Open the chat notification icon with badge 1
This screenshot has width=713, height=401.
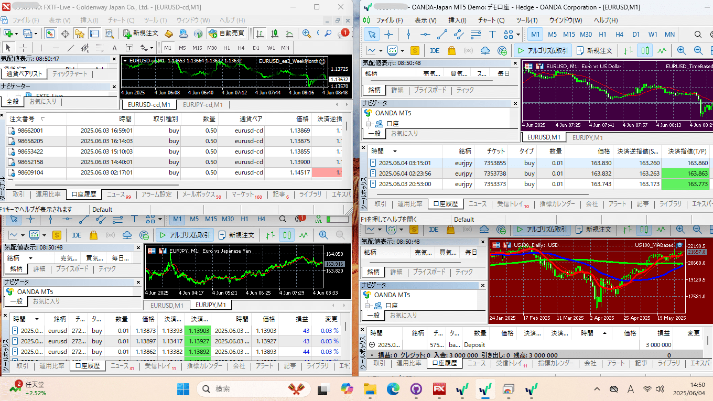point(343,33)
